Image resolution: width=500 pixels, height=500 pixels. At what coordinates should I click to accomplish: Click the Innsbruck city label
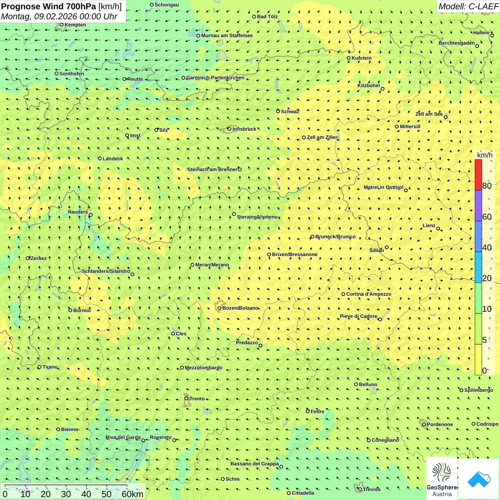click(x=244, y=129)
